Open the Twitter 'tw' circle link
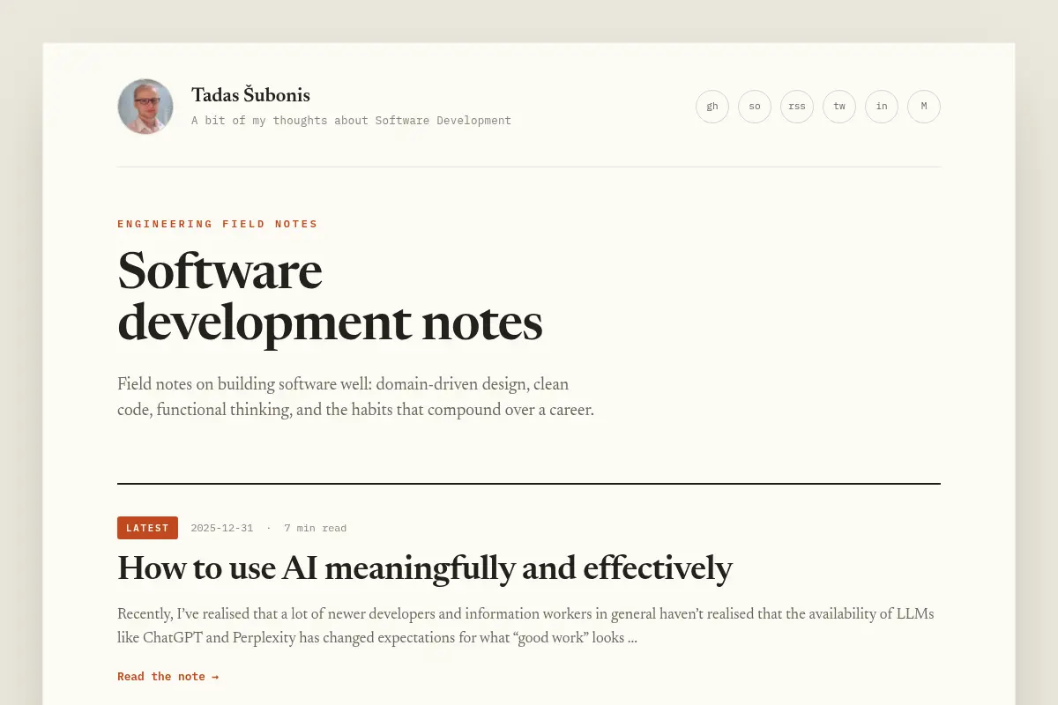Image resolution: width=1058 pixels, height=705 pixels. 839,107
